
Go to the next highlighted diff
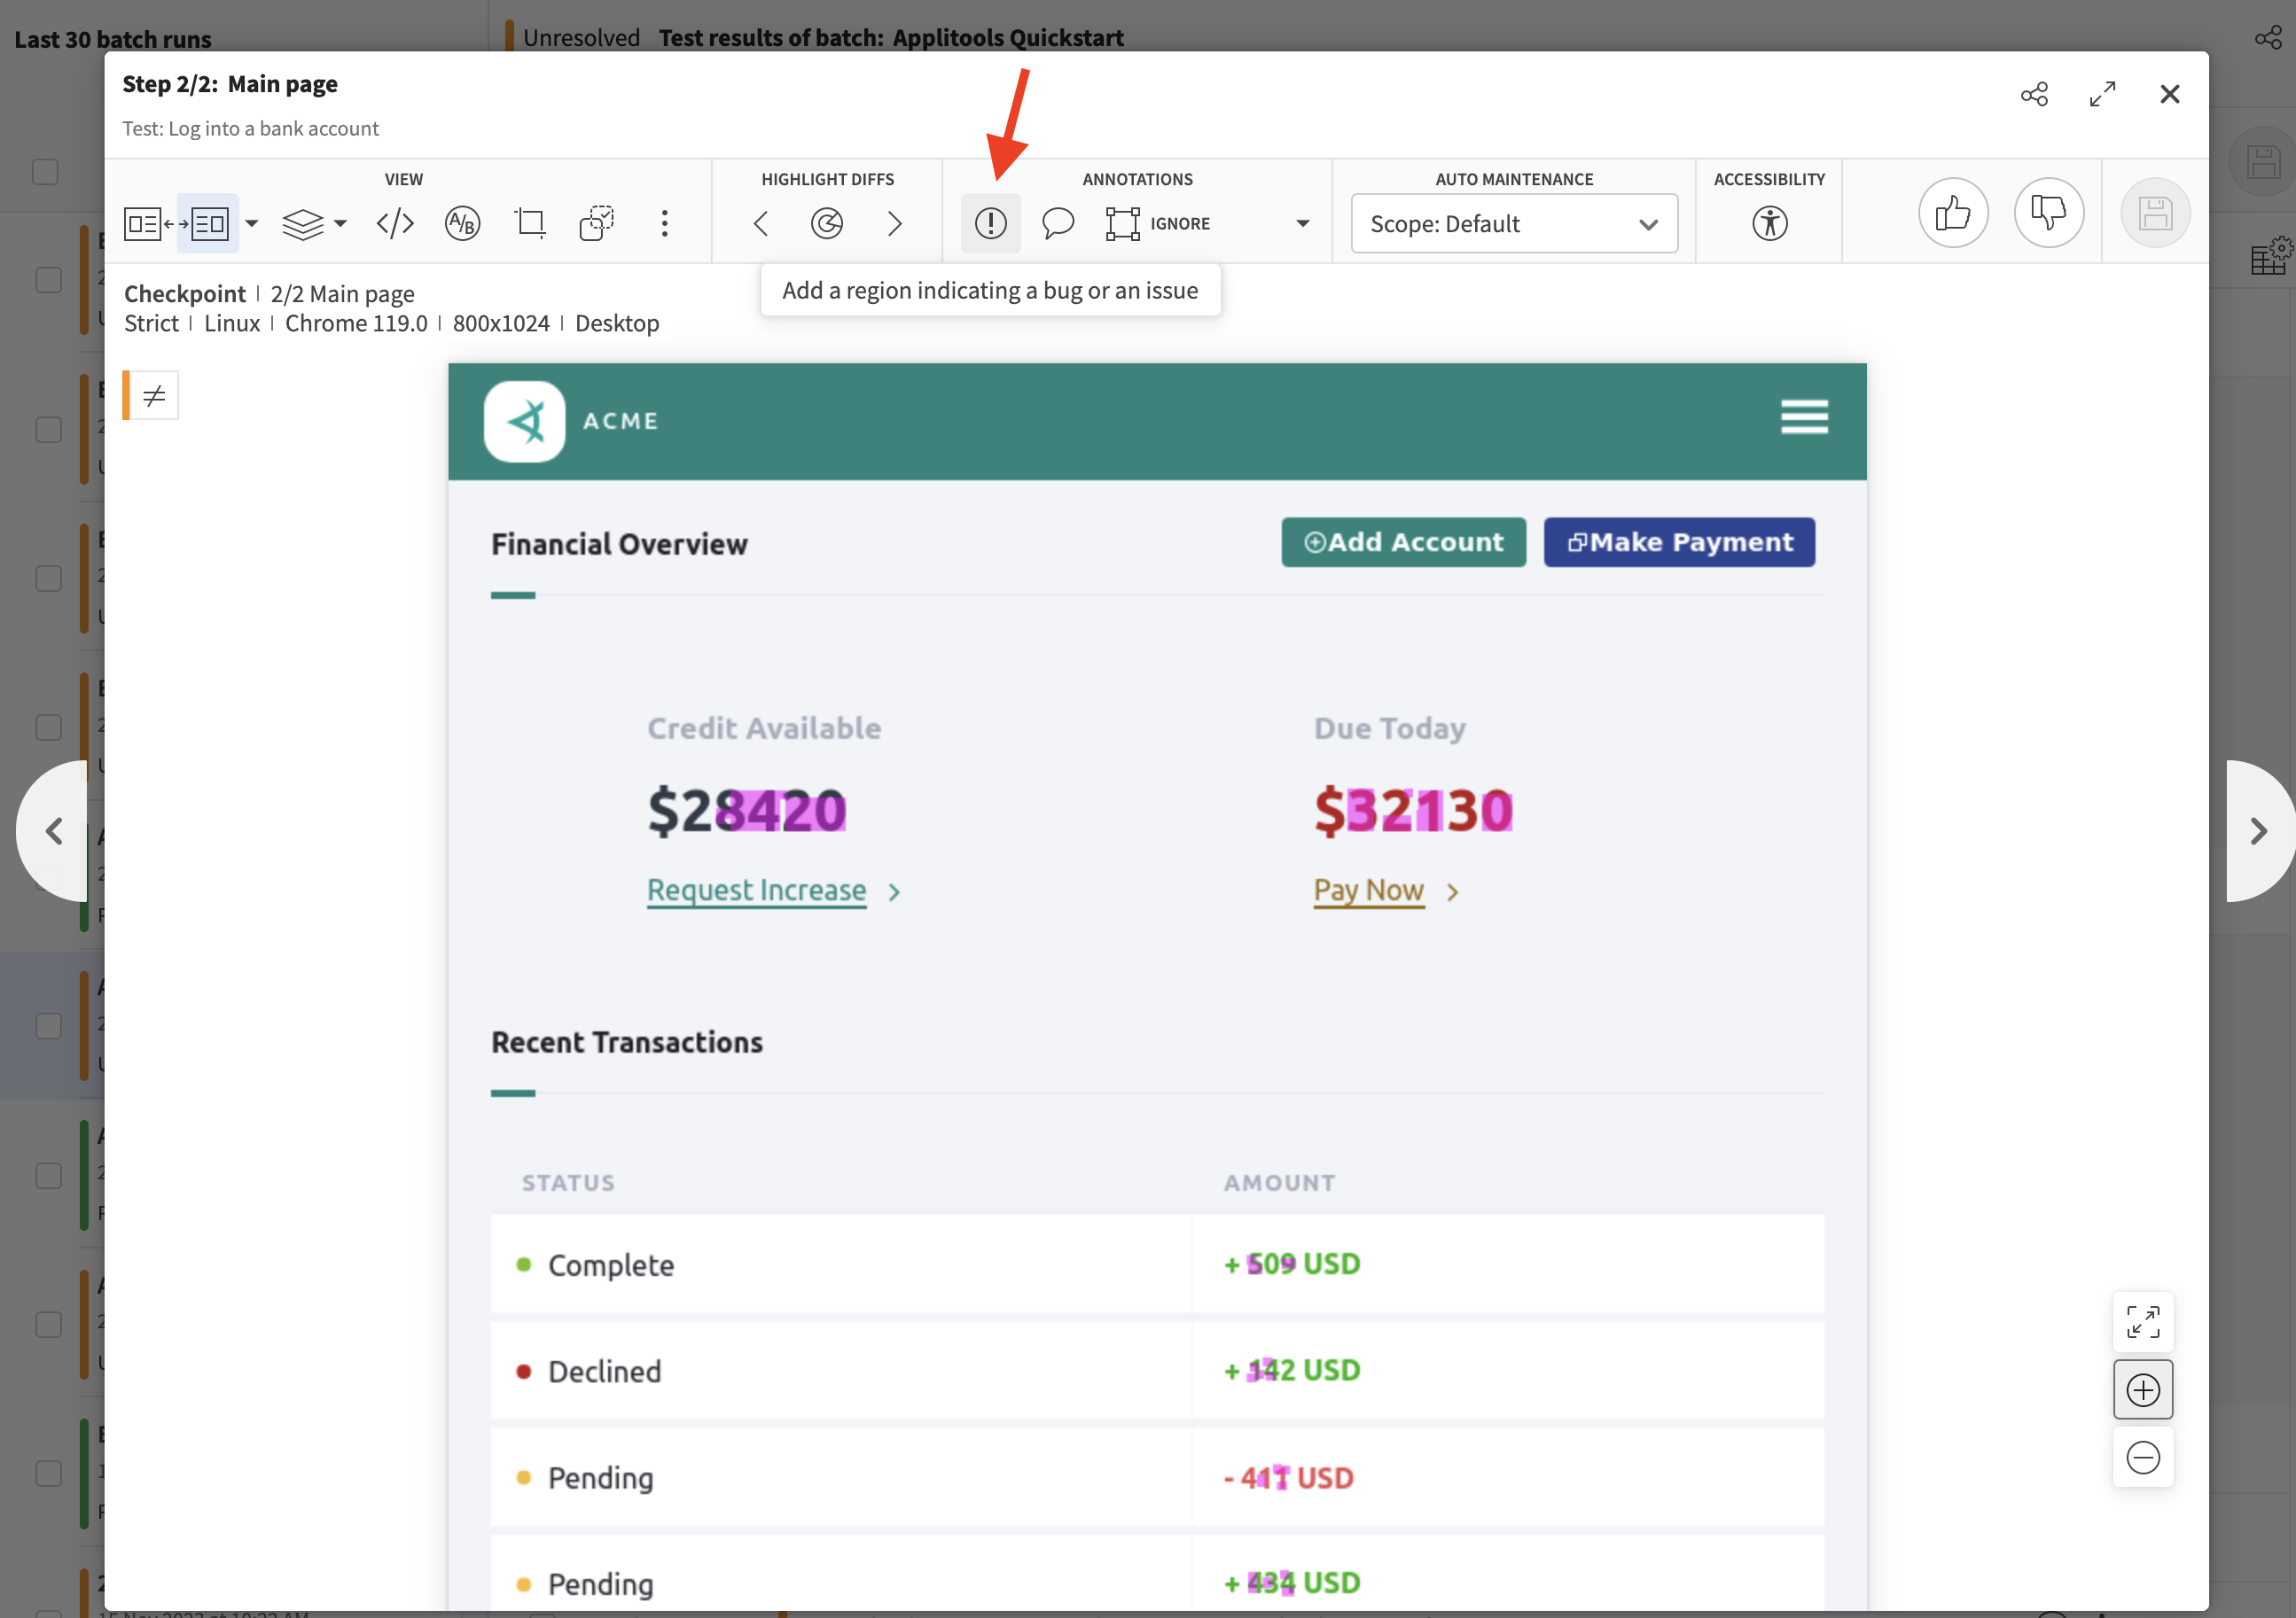(894, 223)
